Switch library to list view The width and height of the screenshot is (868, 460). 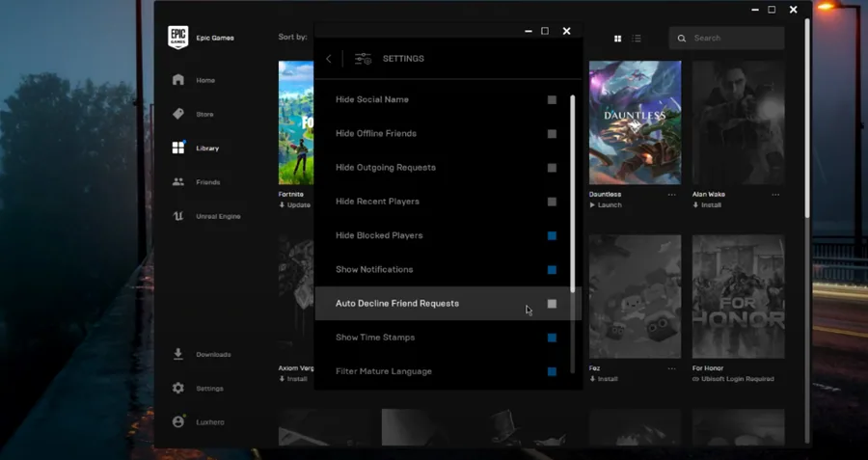tap(637, 39)
